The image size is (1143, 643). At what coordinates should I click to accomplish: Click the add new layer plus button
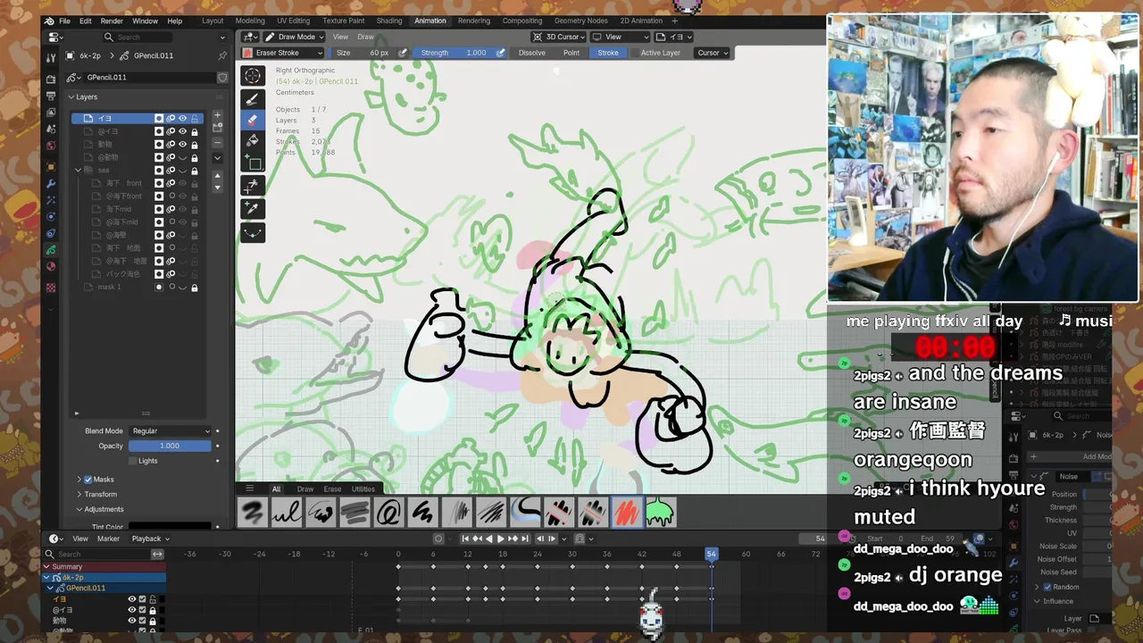(x=217, y=115)
